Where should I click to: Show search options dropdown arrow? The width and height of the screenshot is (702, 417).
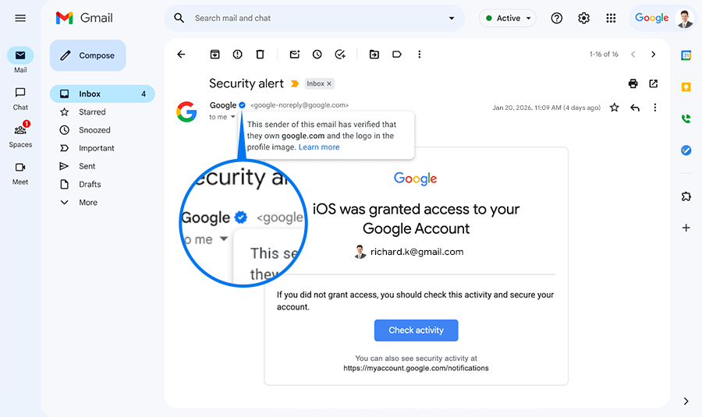(452, 18)
